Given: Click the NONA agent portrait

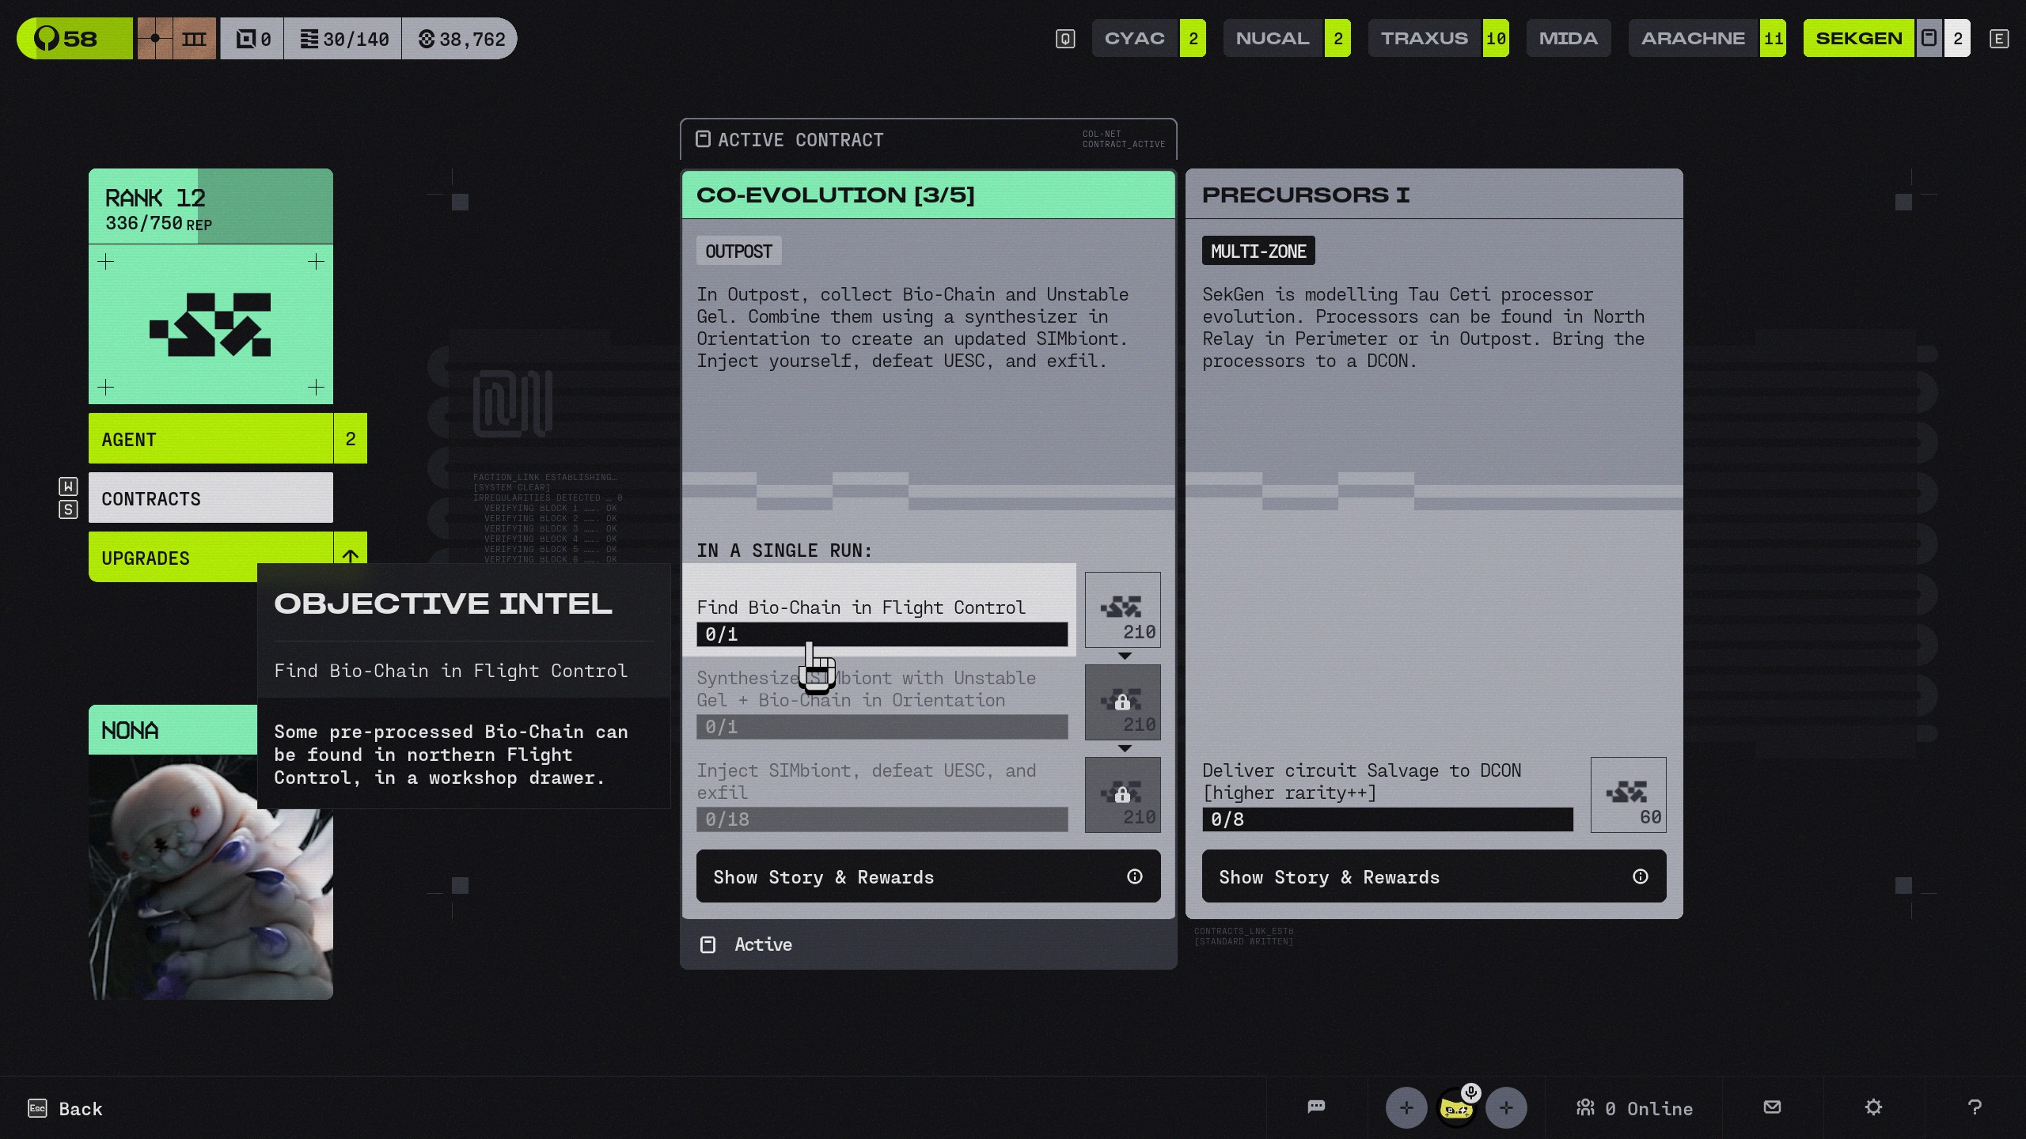Looking at the screenshot, I should [211, 876].
